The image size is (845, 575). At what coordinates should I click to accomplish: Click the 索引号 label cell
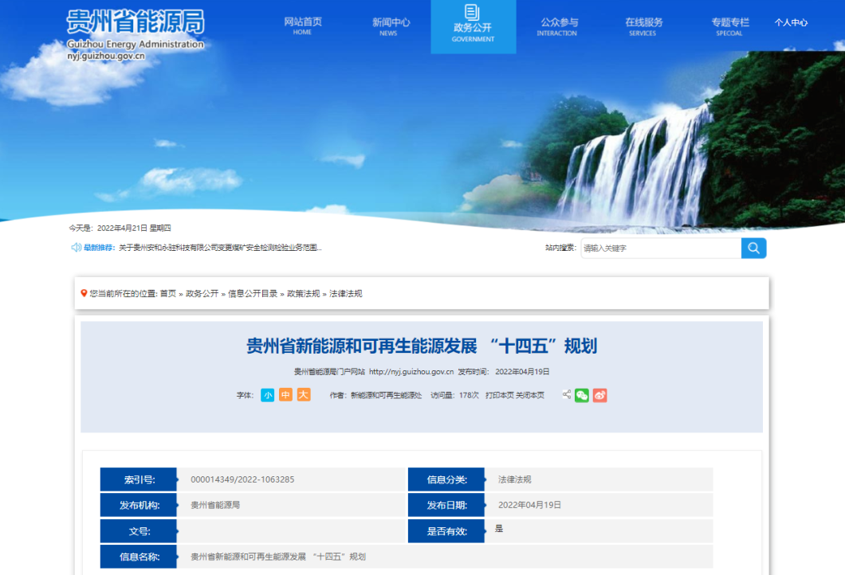coord(139,479)
